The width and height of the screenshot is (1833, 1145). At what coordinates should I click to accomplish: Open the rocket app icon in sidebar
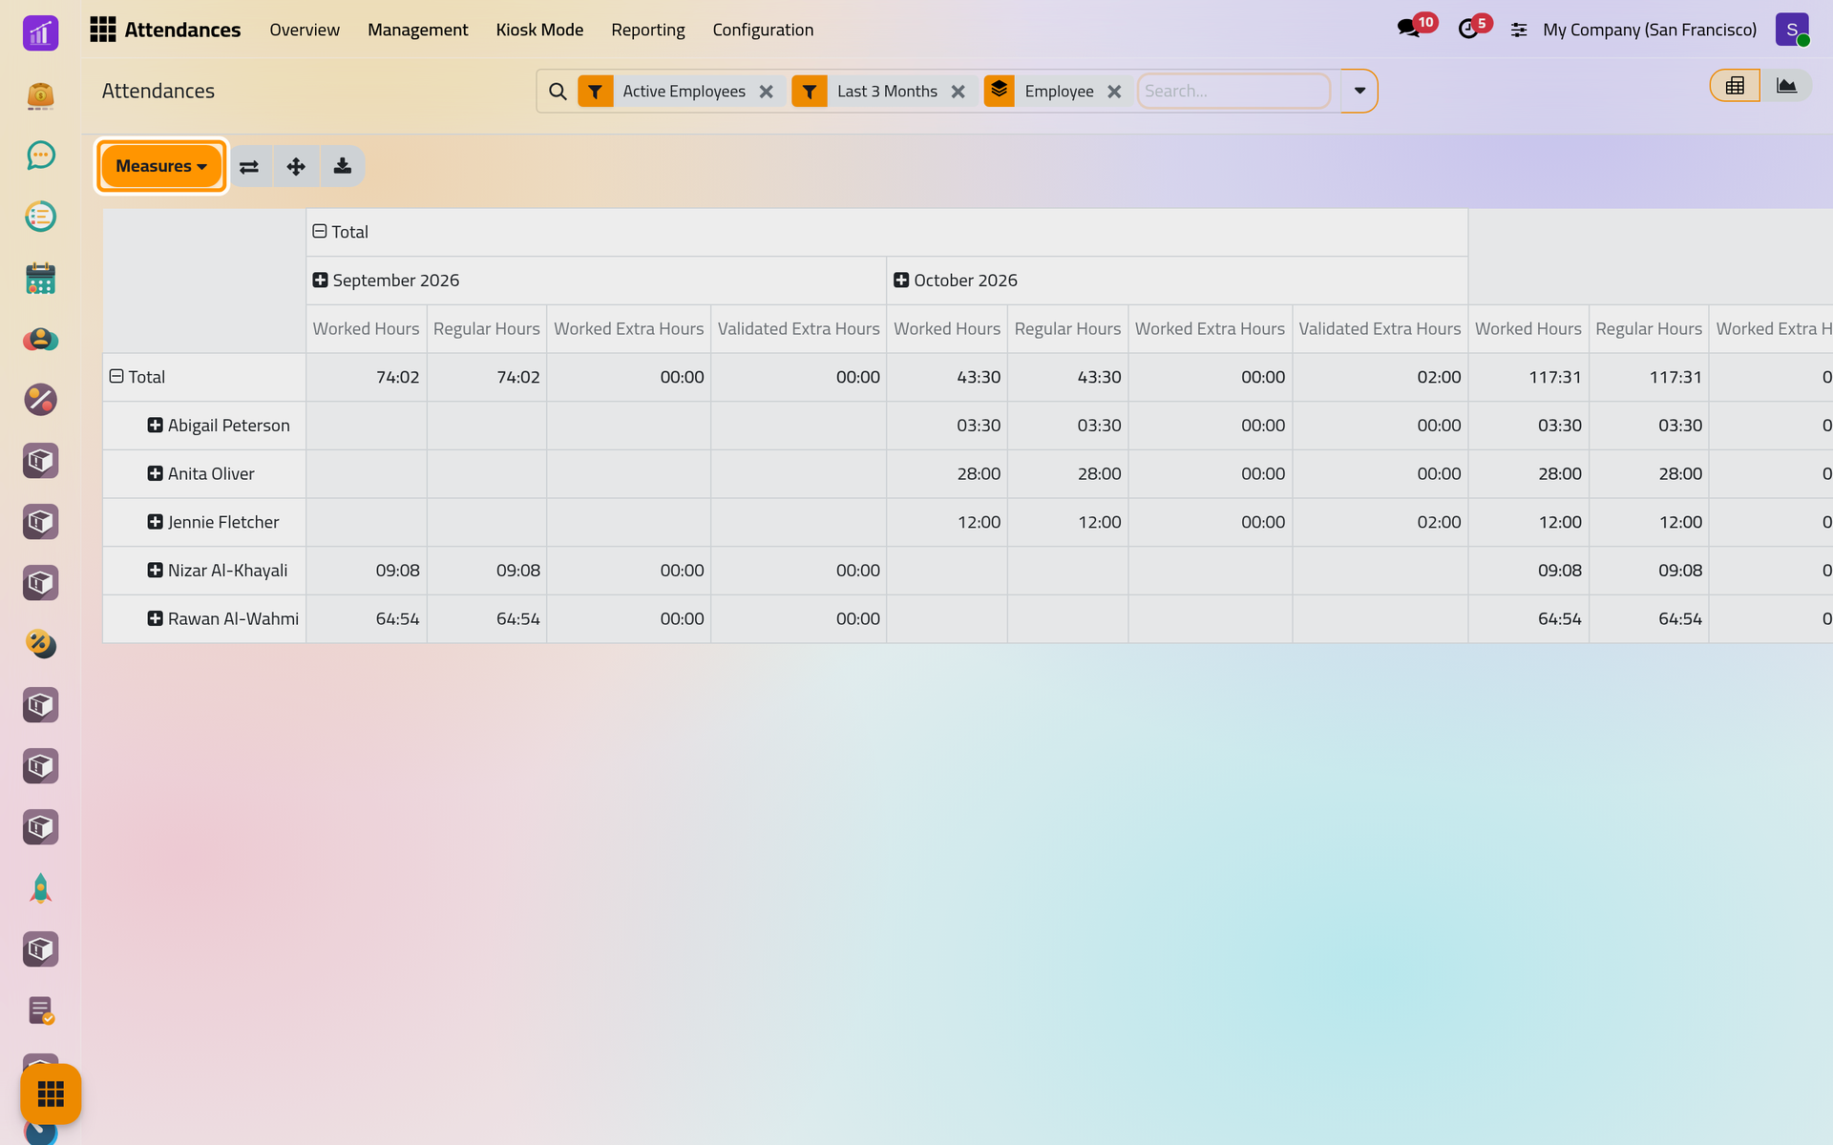(41, 888)
